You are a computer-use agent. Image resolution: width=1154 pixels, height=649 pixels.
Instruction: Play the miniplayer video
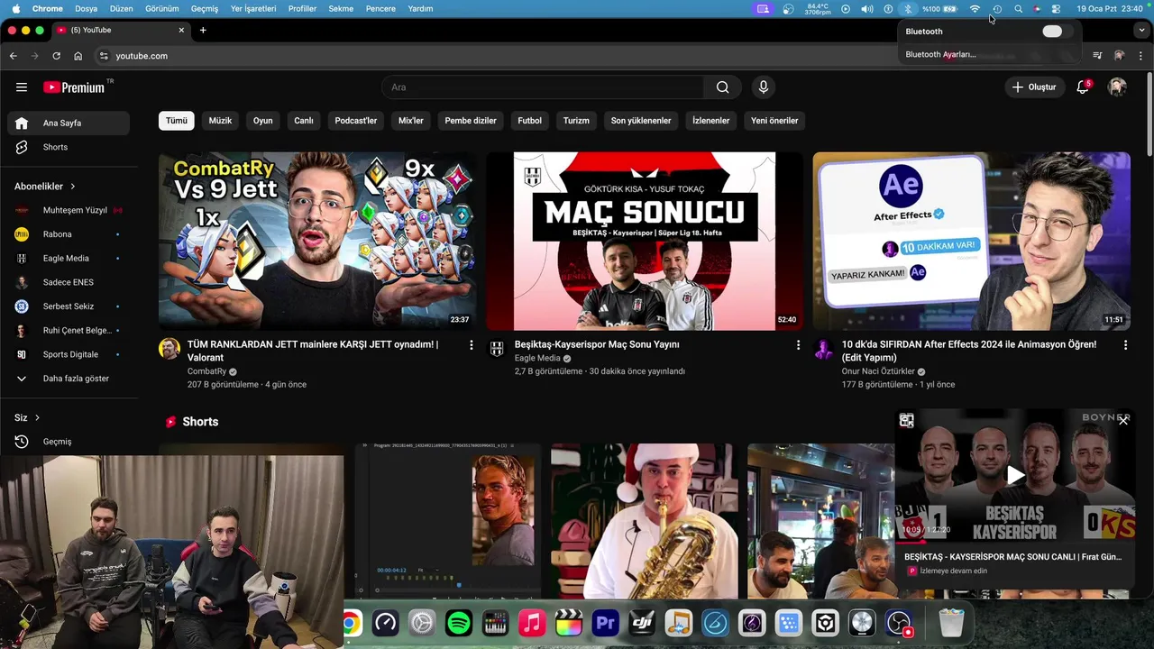[x=1015, y=475]
